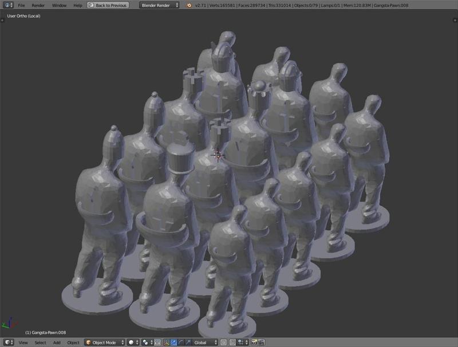Click the Verts:165581 statistic
The image size is (458, 347).
[222, 5]
